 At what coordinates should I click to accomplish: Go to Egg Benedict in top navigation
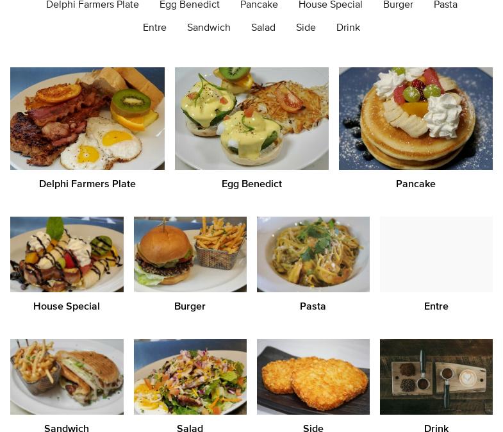click(190, 5)
